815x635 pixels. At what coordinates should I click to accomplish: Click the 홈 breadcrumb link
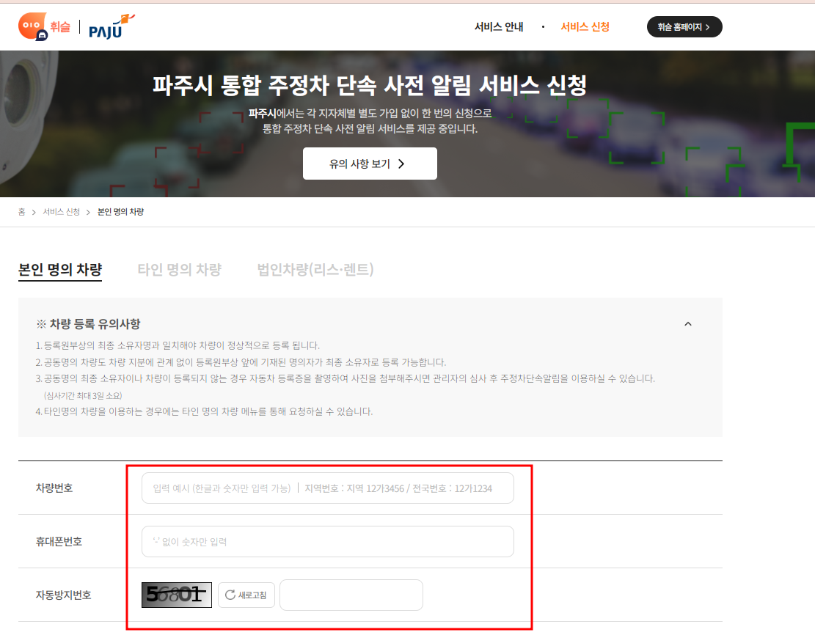(21, 210)
